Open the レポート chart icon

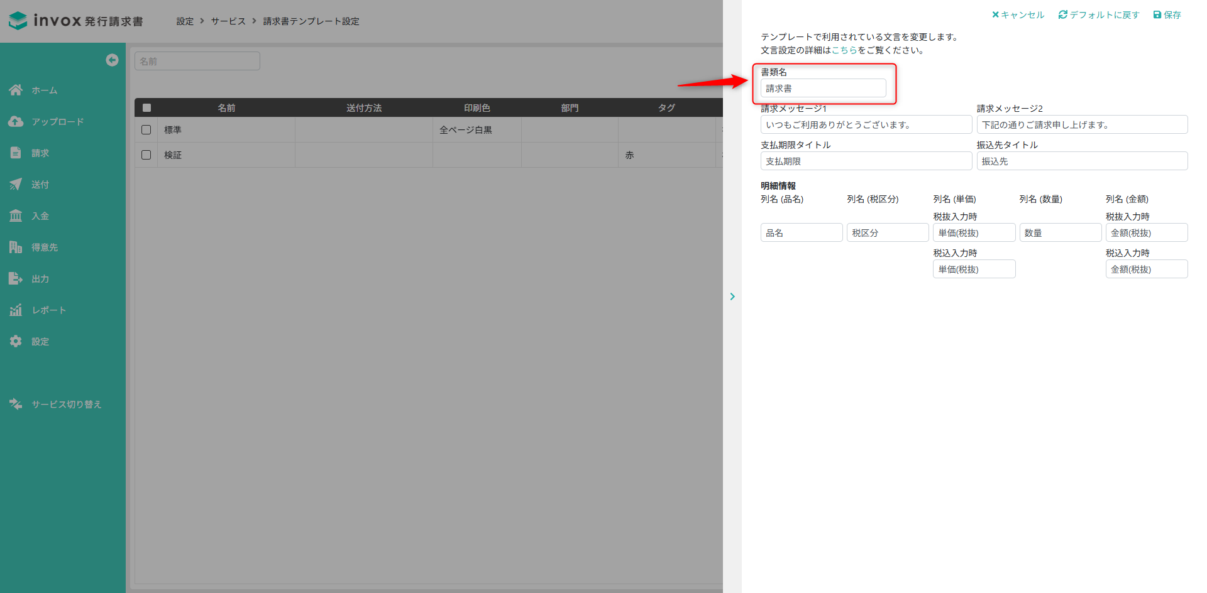(16, 310)
